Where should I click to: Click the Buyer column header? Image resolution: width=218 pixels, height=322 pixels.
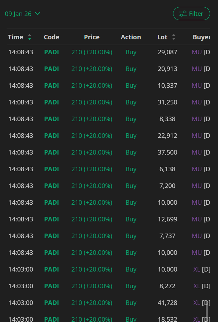click(x=201, y=37)
